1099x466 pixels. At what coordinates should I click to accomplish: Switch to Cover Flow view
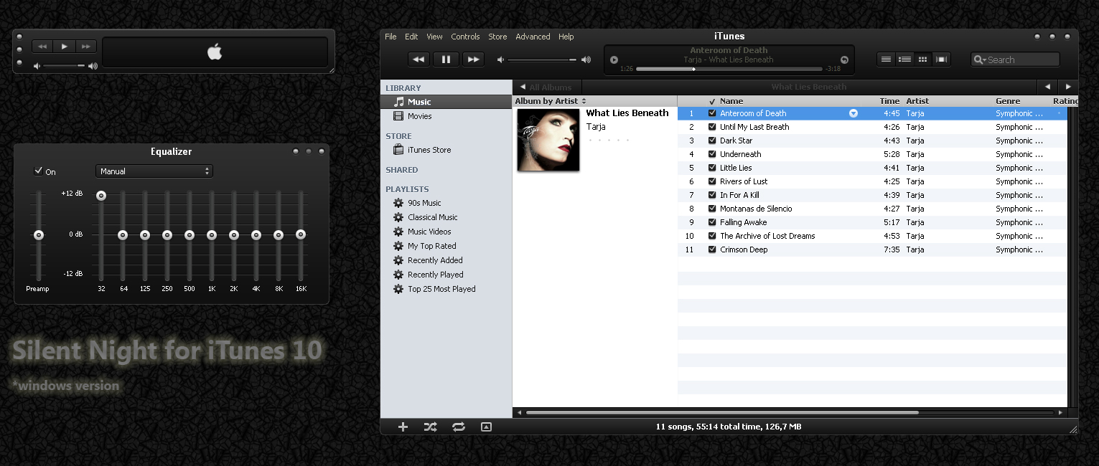click(x=942, y=60)
